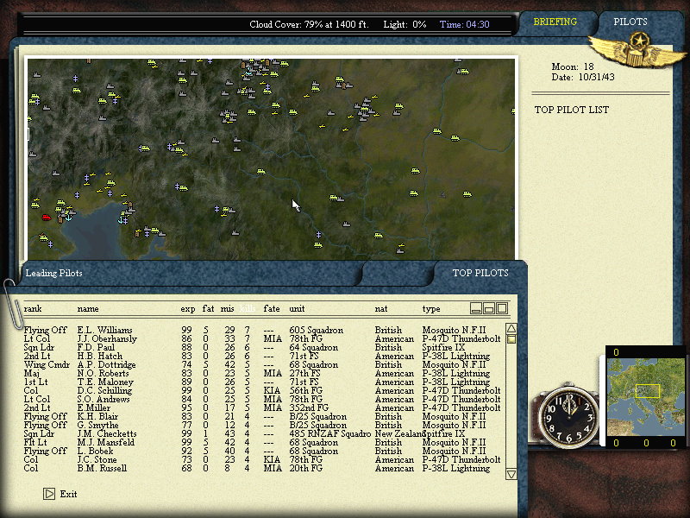Image resolution: width=690 pixels, height=518 pixels.
Task: Click the cockpit clock showing mission time
Action: click(x=568, y=415)
